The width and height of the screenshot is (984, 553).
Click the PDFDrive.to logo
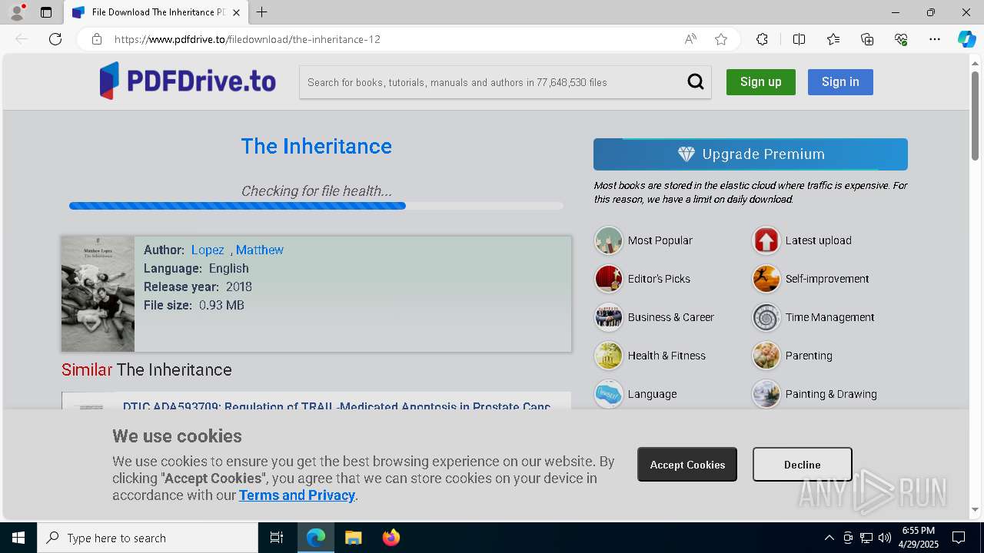[x=188, y=81]
